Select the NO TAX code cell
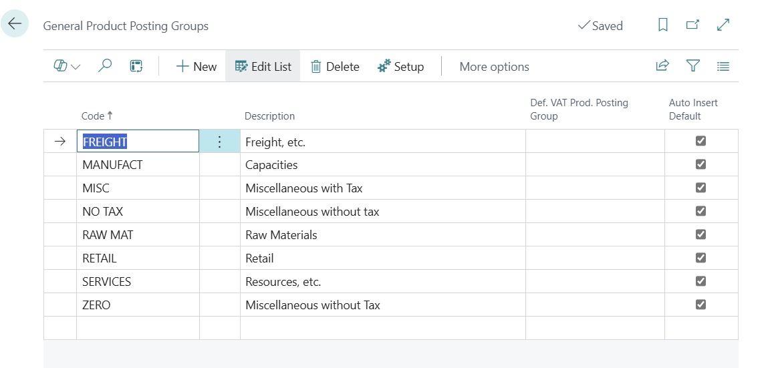The height and width of the screenshot is (368, 768). pos(138,212)
